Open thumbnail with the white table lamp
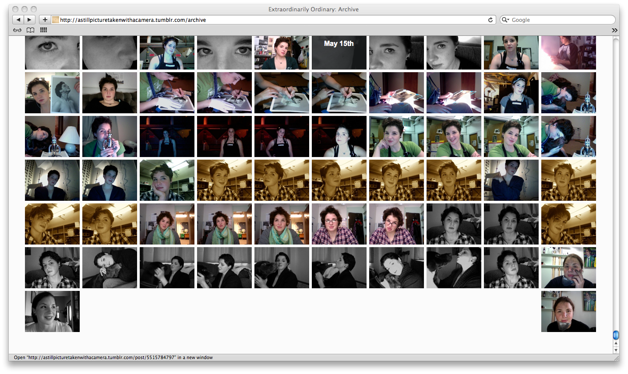Viewport: 628px width, 374px height. [x=52, y=136]
